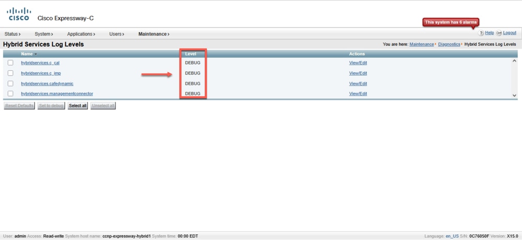This screenshot has height=240, width=522.
Task: Click the en_US language link
Action: pos(451,236)
